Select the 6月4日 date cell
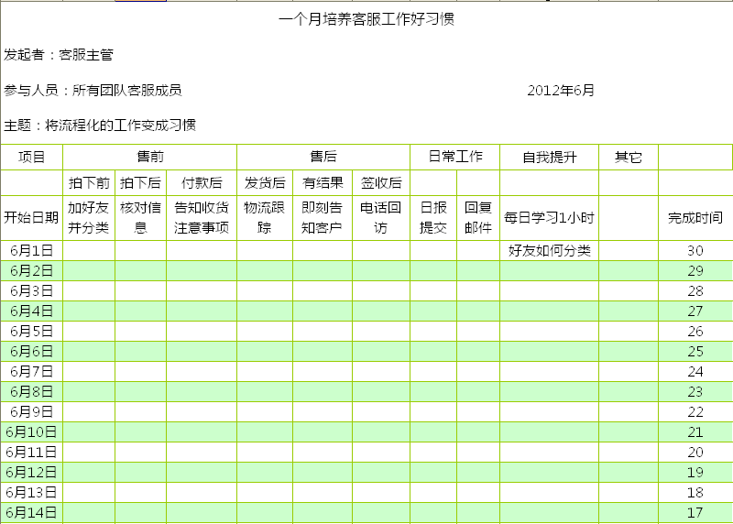The height and width of the screenshot is (524, 733). pos(31,311)
